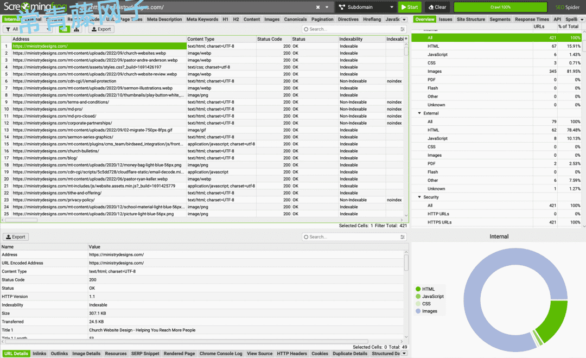Screen dimensions: 586x358
Task: Open the URL history dropdown arrow
Action: point(327,7)
